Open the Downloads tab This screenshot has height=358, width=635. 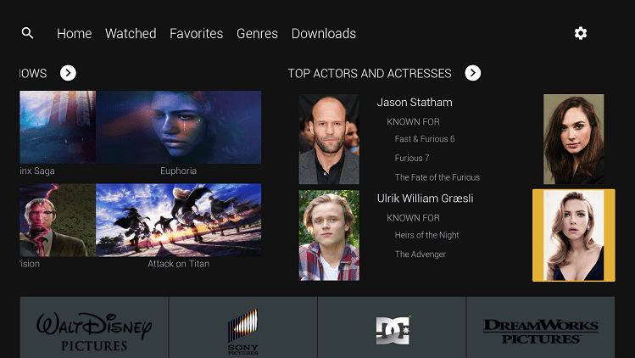[324, 33]
